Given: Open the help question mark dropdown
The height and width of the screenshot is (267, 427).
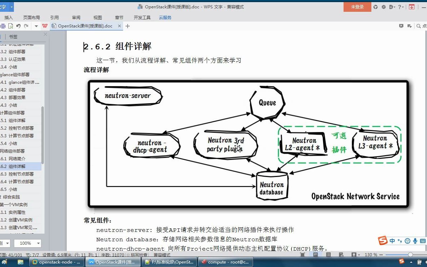Looking at the screenshot, I should (x=401, y=7).
